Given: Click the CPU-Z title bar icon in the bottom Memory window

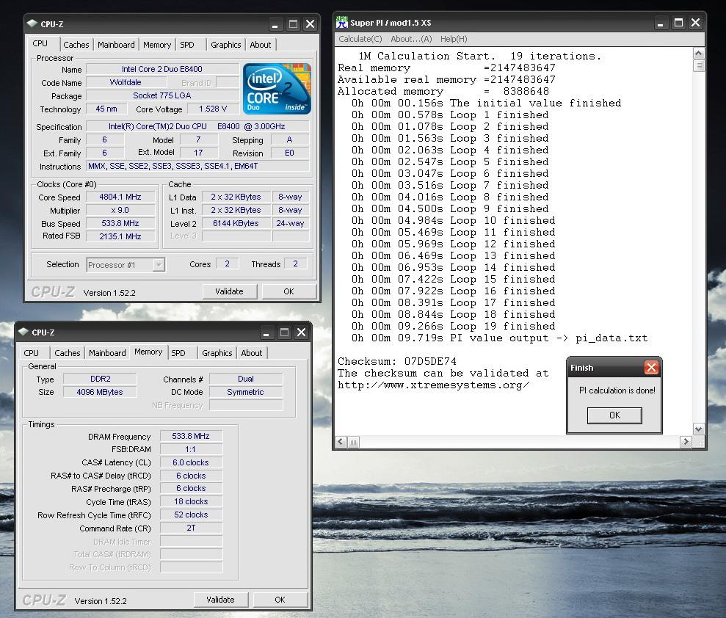Looking at the screenshot, I should coord(23,332).
